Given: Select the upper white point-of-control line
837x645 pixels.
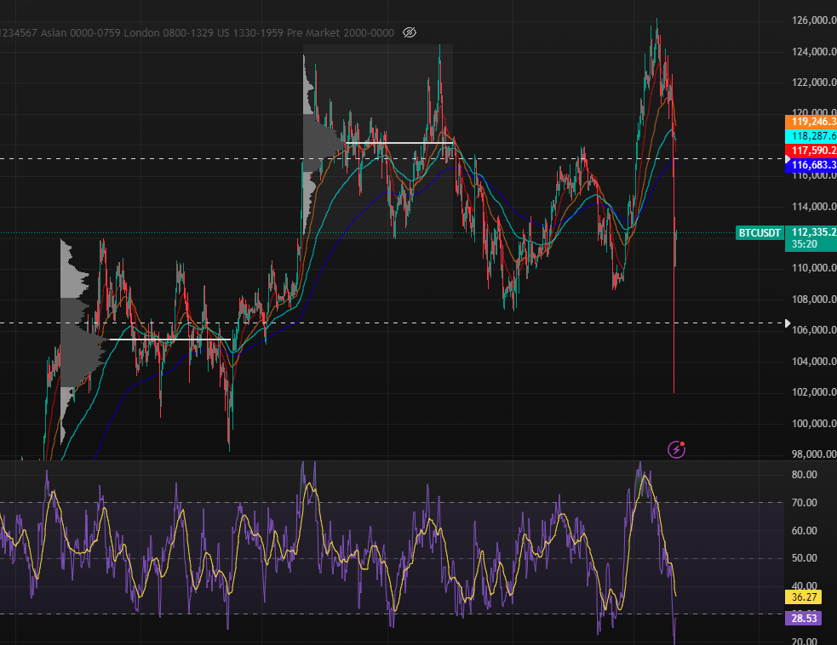Looking at the screenshot, I should point(399,143).
